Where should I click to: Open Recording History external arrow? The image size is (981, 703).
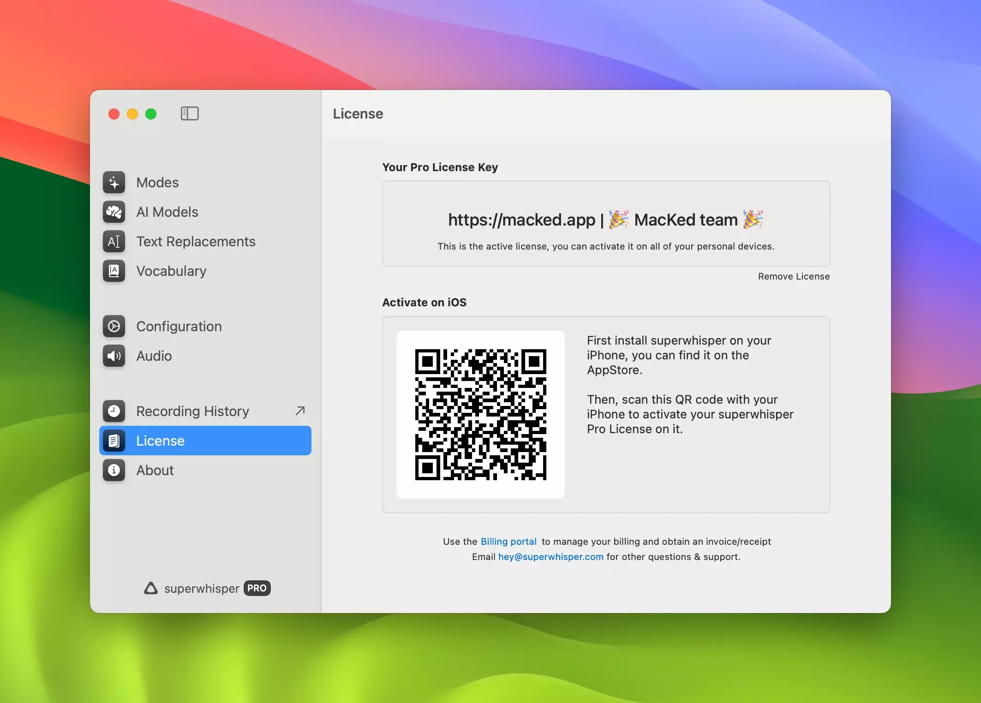[x=300, y=411]
